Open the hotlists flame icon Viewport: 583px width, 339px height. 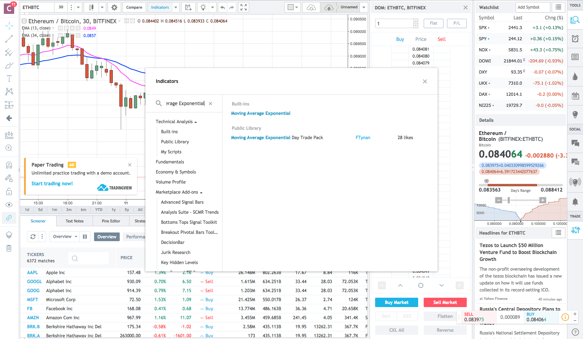point(575,76)
